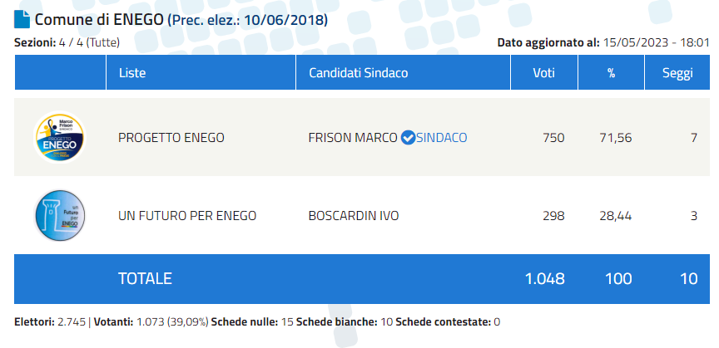Click the Seggi column header

tap(677, 73)
